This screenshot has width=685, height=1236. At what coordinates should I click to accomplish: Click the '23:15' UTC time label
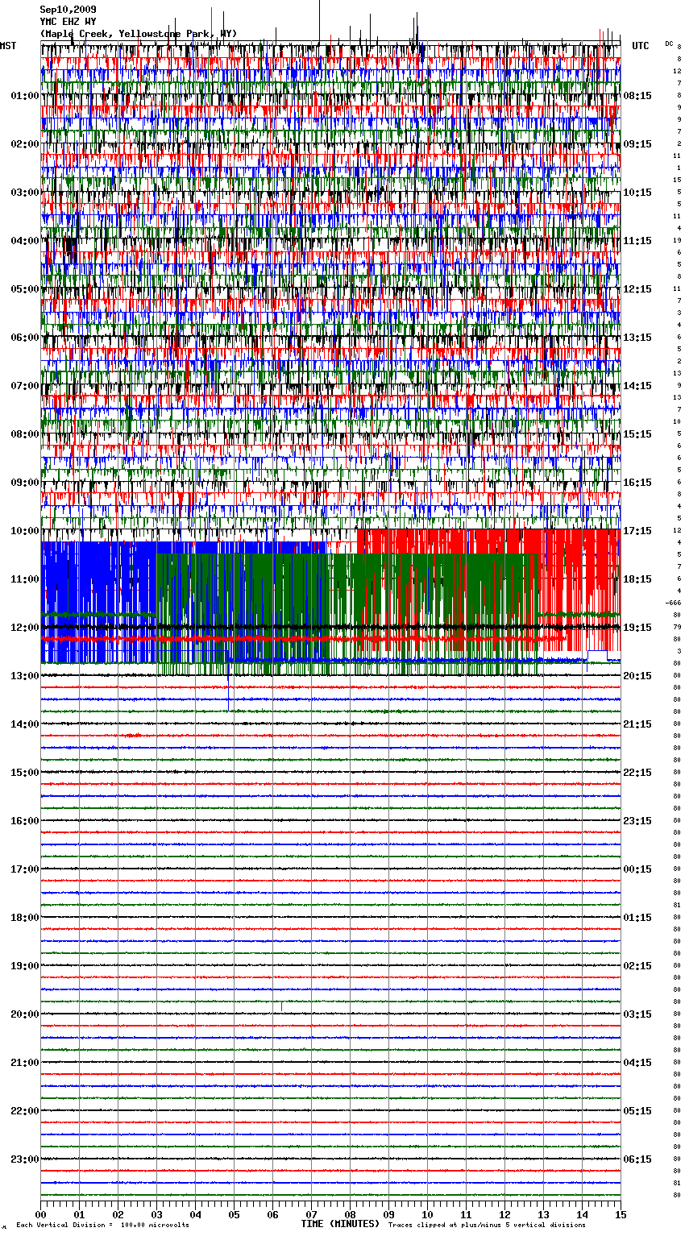click(637, 821)
